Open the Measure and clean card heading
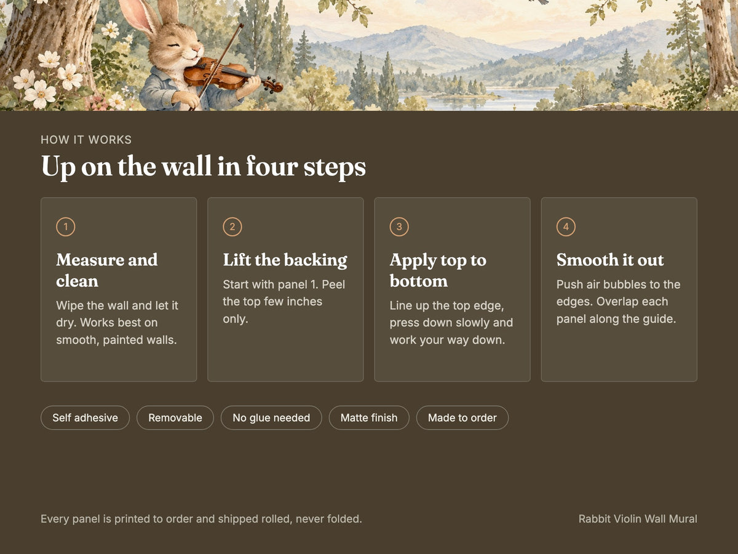 coord(107,270)
